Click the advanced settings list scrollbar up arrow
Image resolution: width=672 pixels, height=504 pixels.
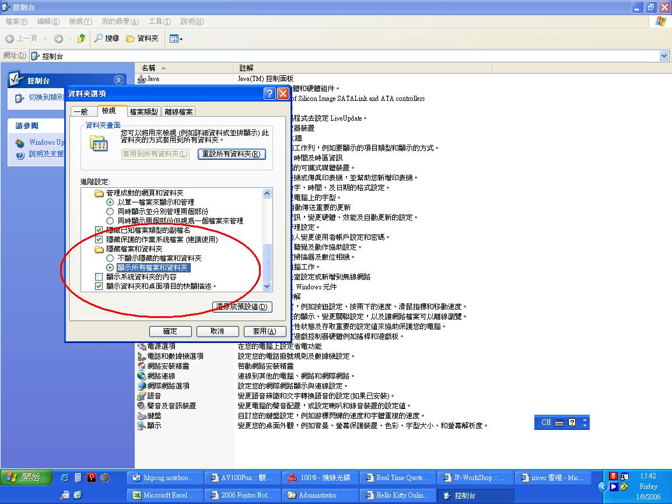tap(267, 194)
